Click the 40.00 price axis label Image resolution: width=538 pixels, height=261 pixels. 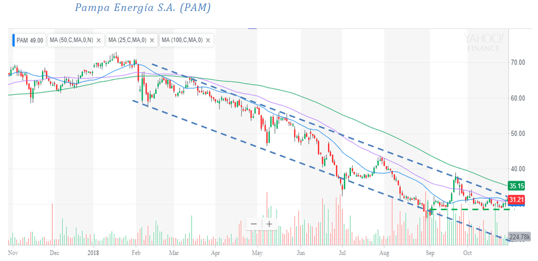(518, 169)
